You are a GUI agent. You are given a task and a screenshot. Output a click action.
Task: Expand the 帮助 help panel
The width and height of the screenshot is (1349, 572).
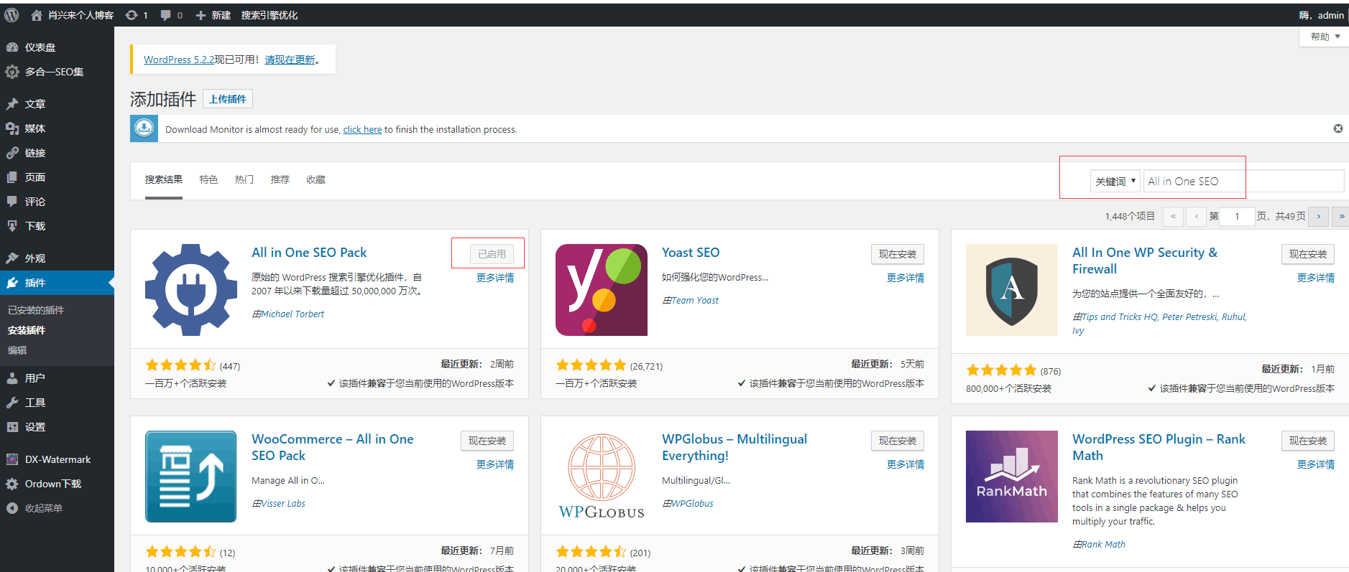click(1325, 37)
